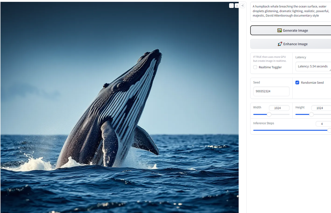Image resolution: width=331 pixels, height=213 pixels.
Task: Click the generated humpback whale image
Action: pyautogui.click(x=119, y=107)
